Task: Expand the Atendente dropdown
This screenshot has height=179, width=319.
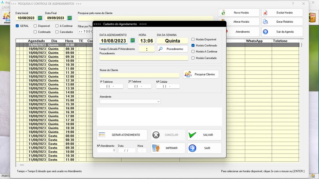Action: click(158, 101)
